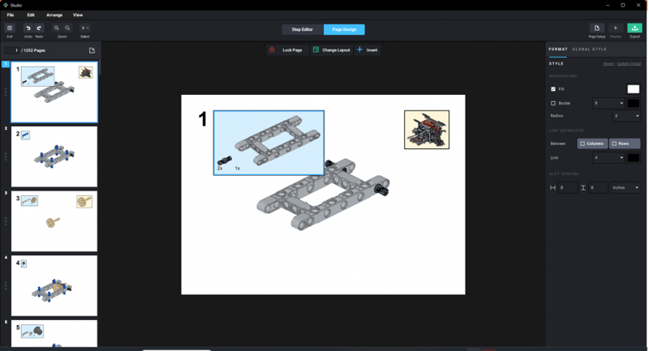The width and height of the screenshot is (649, 351).
Task: Click the black Line color swatch
Action: 634,157
